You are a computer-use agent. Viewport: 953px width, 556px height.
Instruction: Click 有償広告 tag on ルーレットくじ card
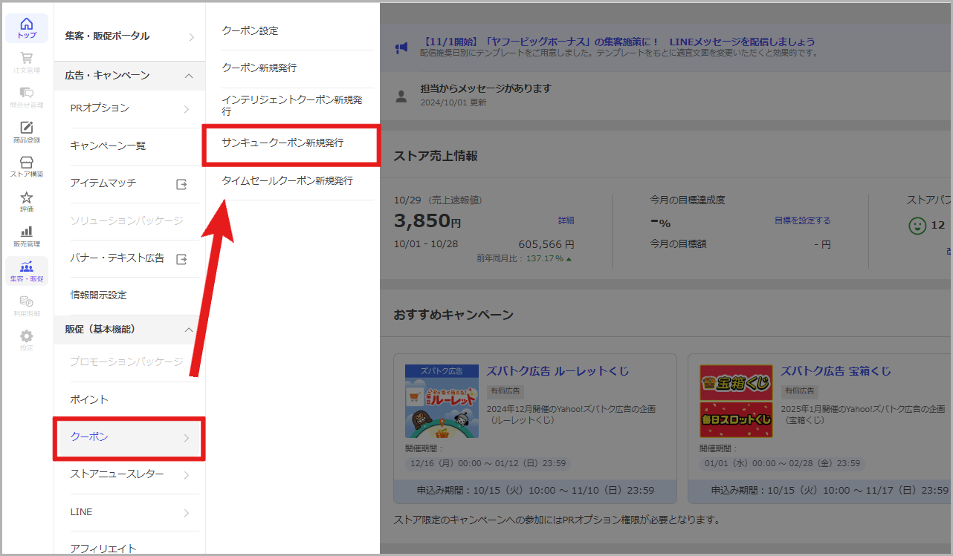point(505,390)
